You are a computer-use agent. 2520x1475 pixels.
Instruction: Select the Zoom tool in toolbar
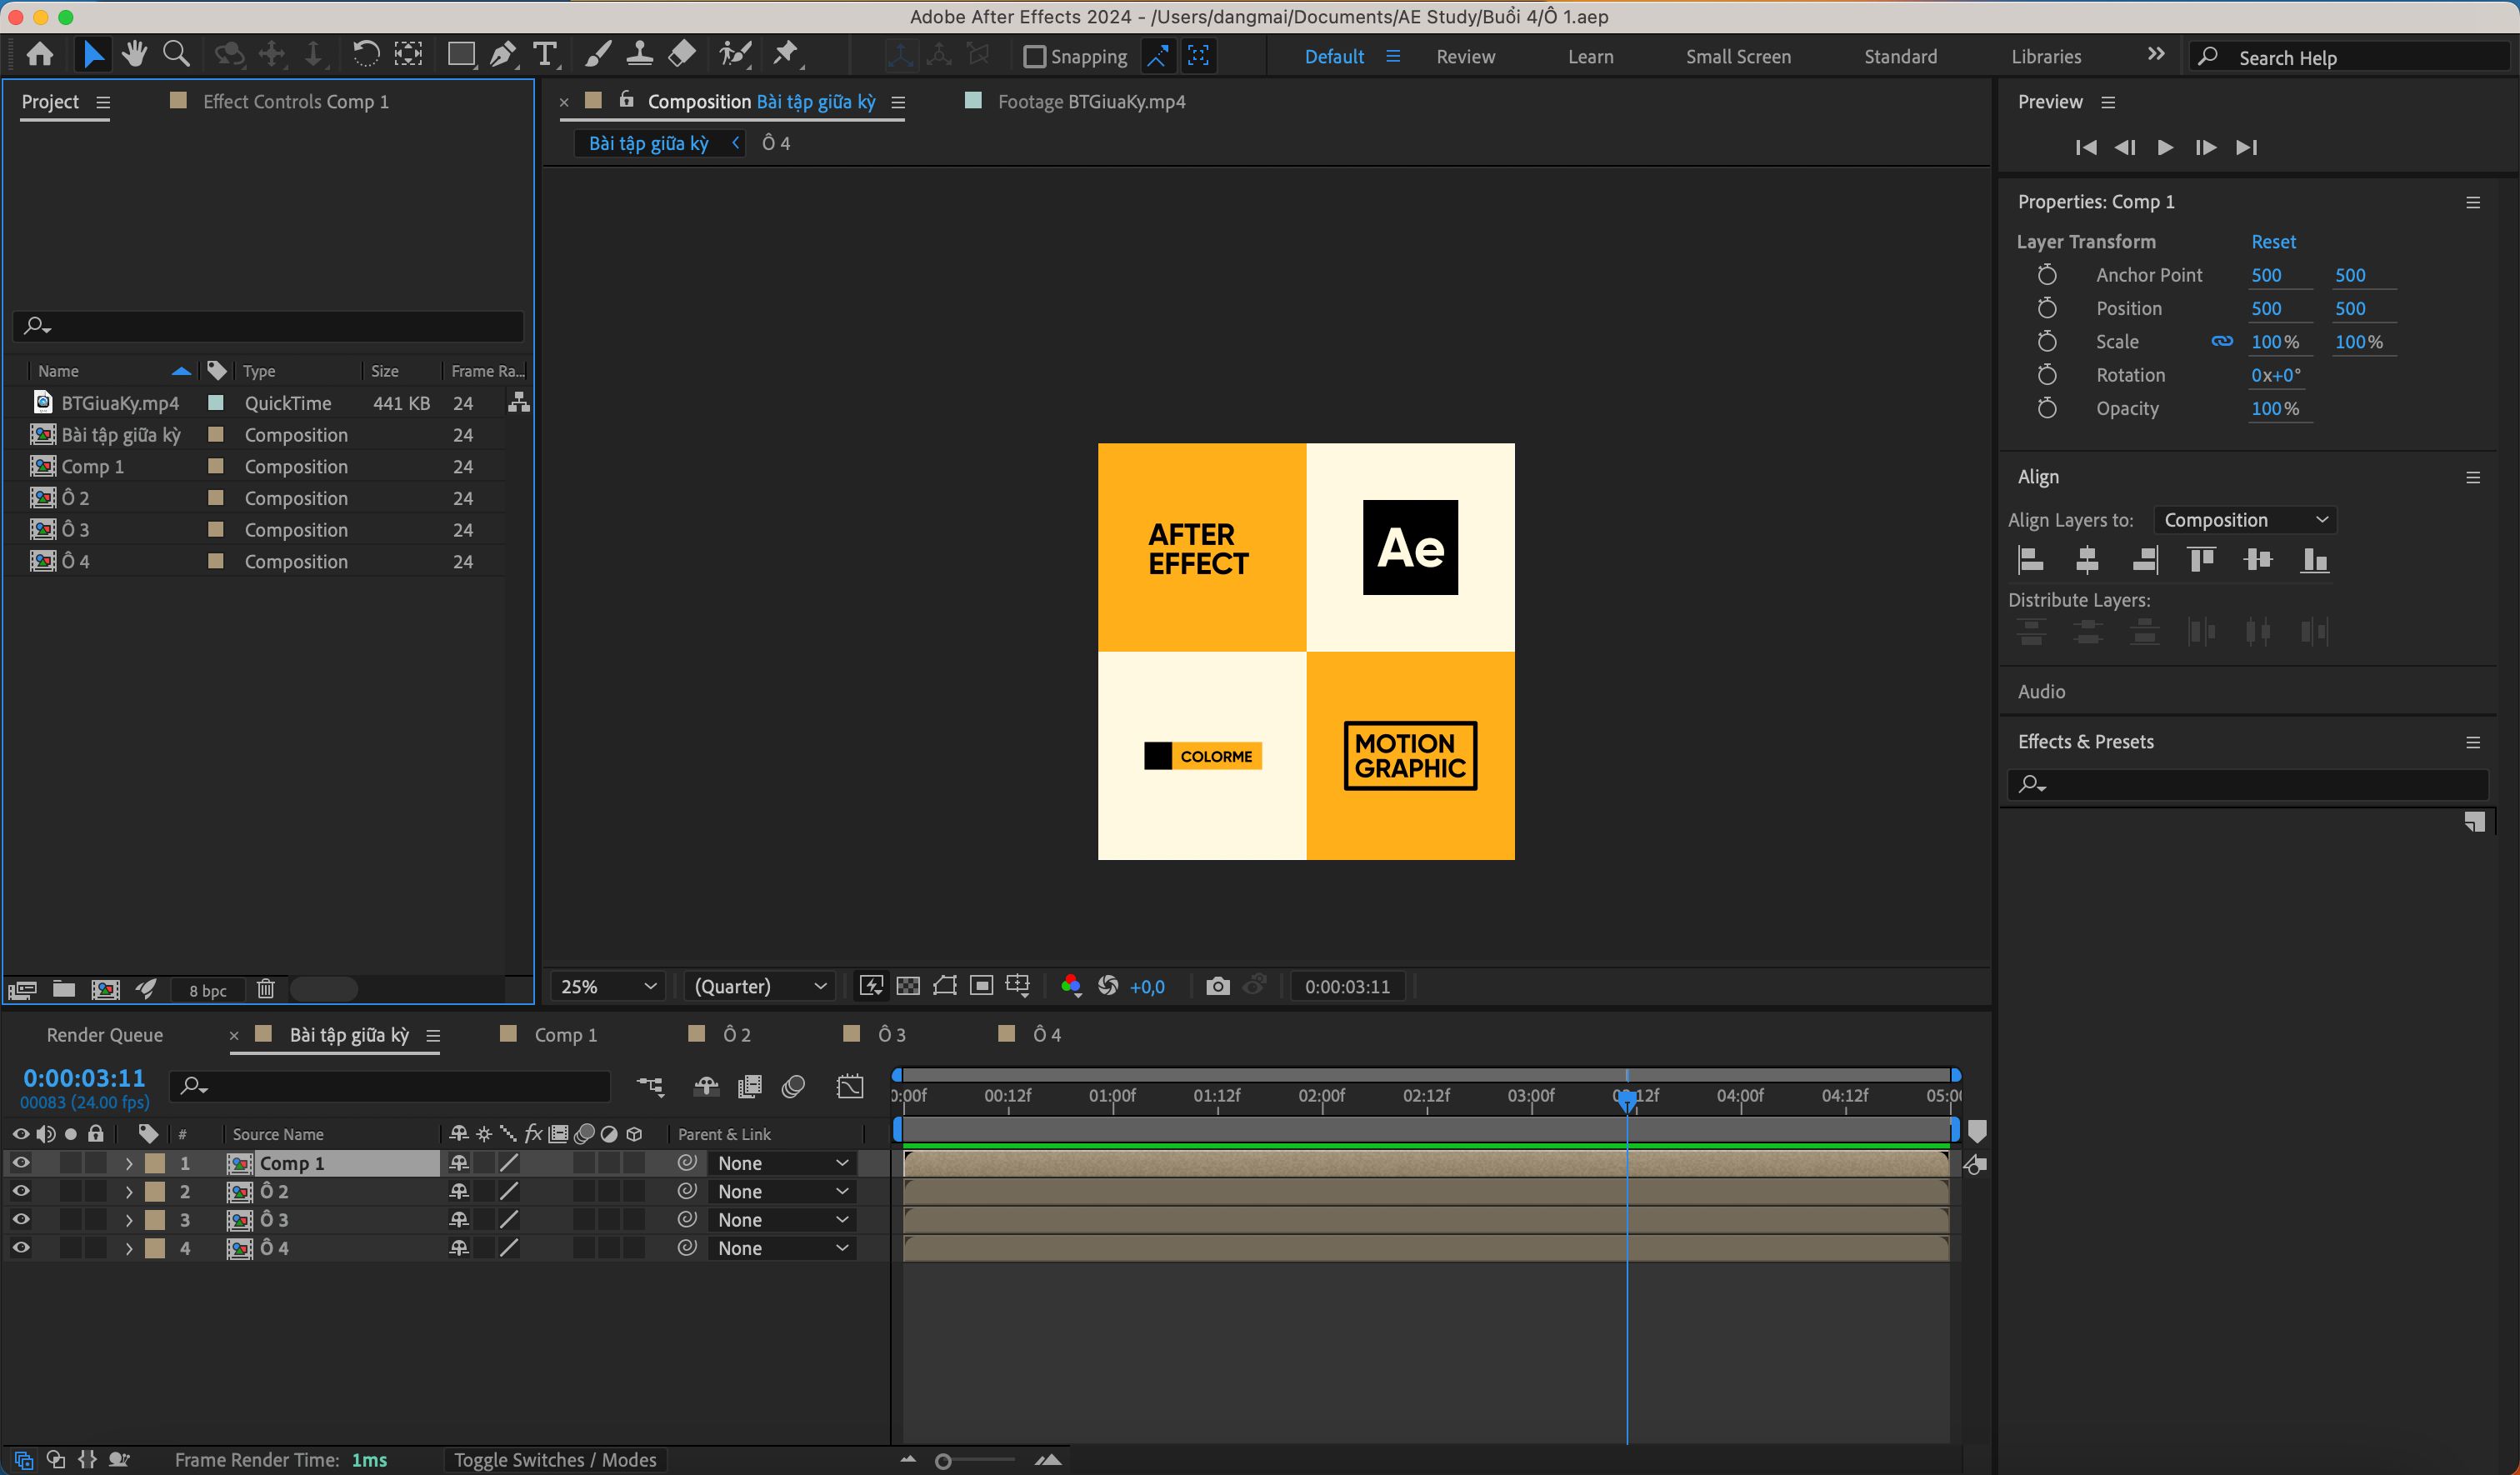tap(176, 54)
